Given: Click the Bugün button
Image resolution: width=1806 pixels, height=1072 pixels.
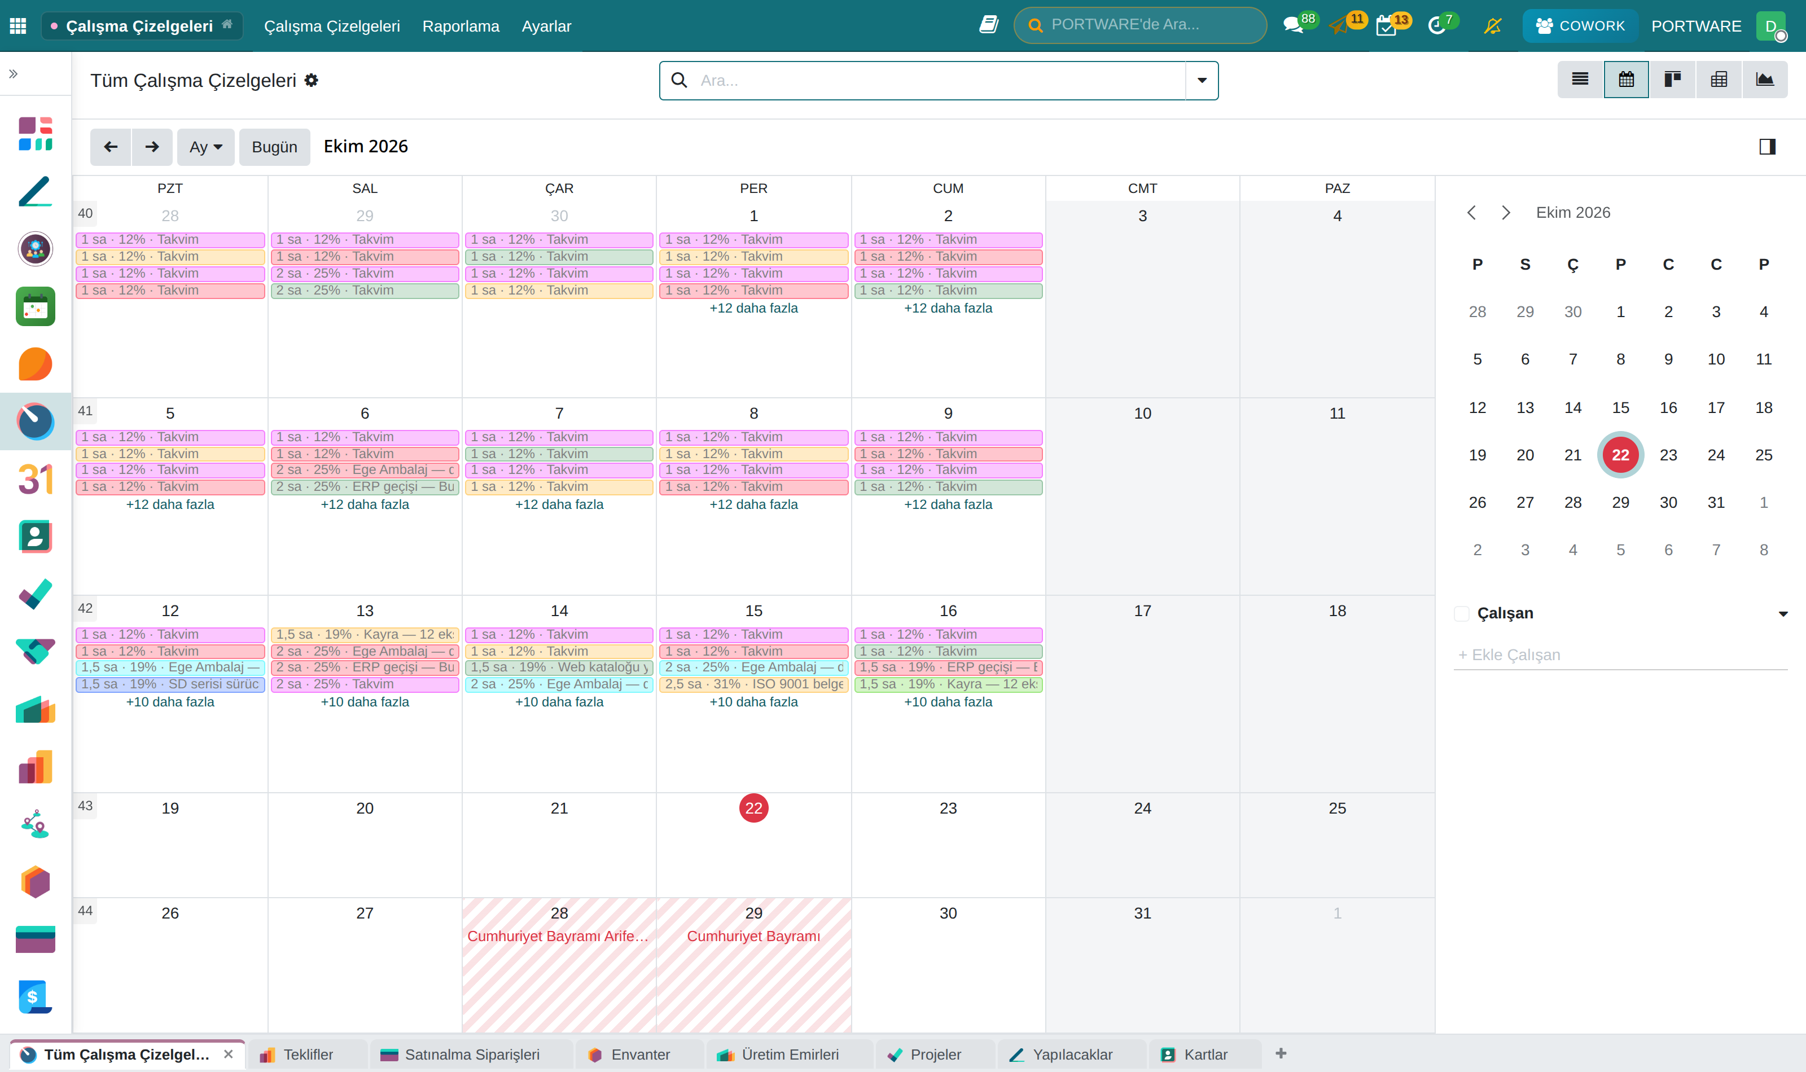Looking at the screenshot, I should pyautogui.click(x=274, y=147).
